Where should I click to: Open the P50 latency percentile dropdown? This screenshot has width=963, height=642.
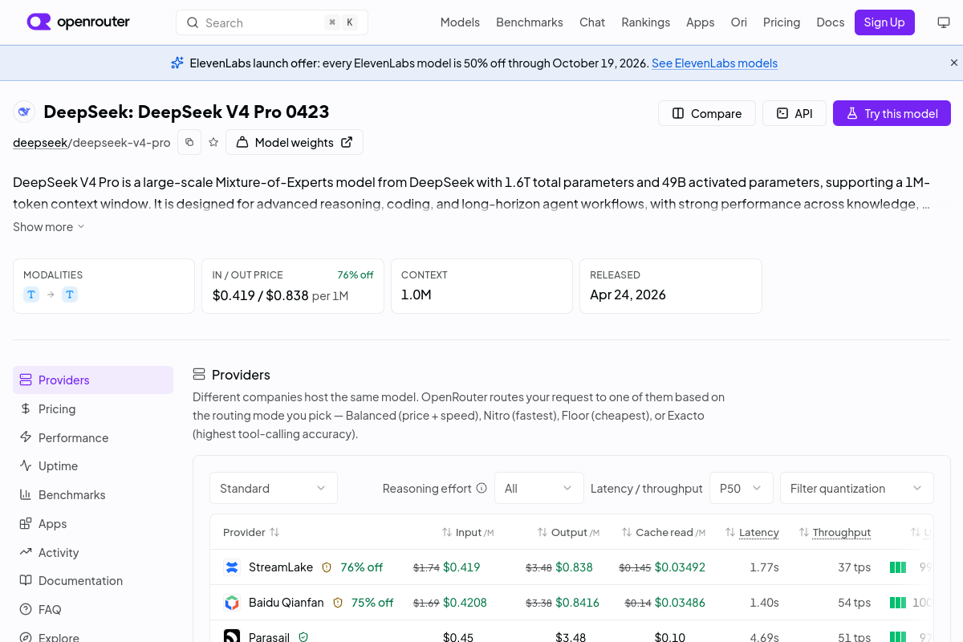pos(742,488)
